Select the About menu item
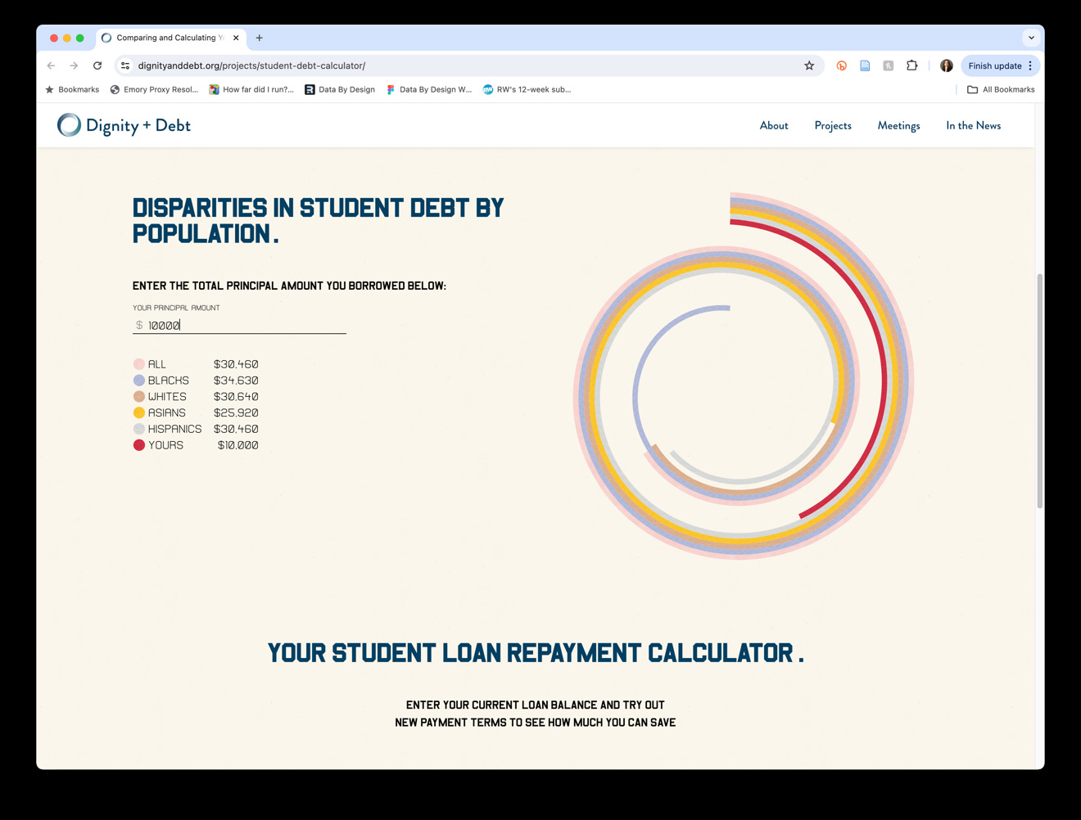Viewport: 1081px width, 820px height. (x=773, y=125)
